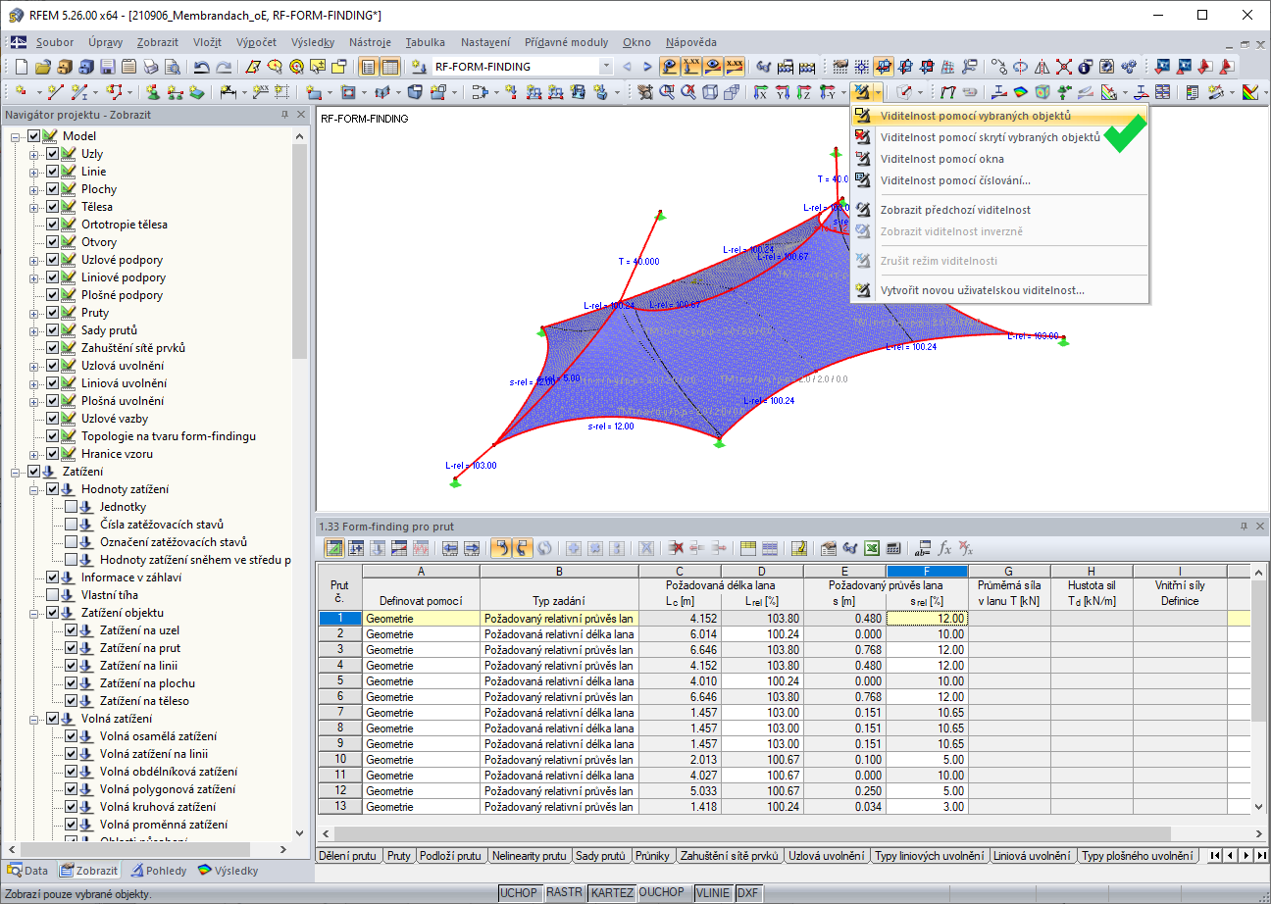Click the Print preview magnifier icon
Viewport: 1271px width, 904px height.
[172, 67]
